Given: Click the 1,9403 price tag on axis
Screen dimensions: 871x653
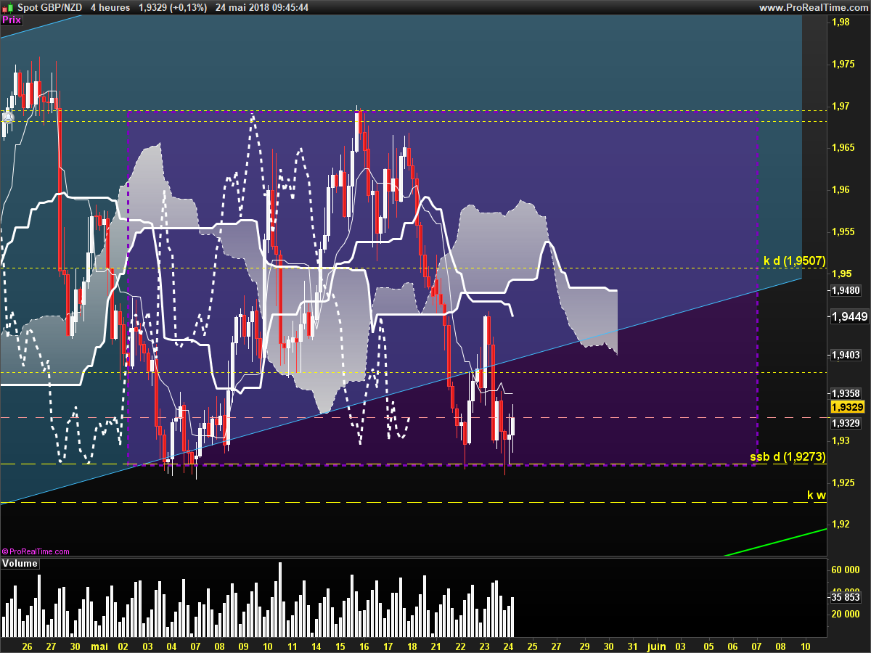Looking at the screenshot, I should (845, 355).
